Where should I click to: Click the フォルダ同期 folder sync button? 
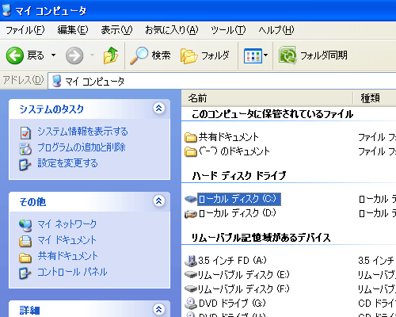[313, 55]
